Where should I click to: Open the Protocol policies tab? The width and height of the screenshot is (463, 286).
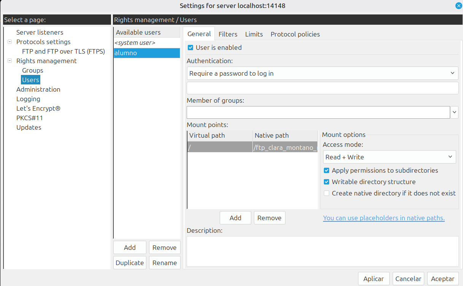pyautogui.click(x=295, y=34)
